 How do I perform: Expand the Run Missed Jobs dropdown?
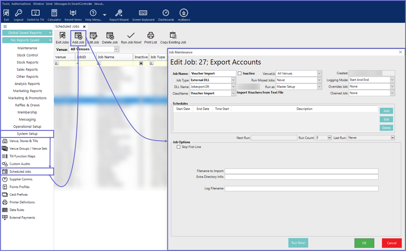[x=319, y=80]
